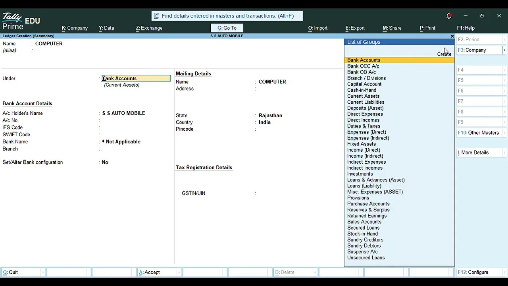The height and width of the screenshot is (286, 508).
Task: Click the State value Rajasthan
Action: pos(270,116)
